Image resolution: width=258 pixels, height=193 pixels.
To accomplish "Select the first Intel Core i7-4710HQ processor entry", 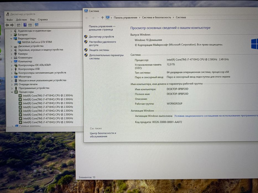I will 48,95.
